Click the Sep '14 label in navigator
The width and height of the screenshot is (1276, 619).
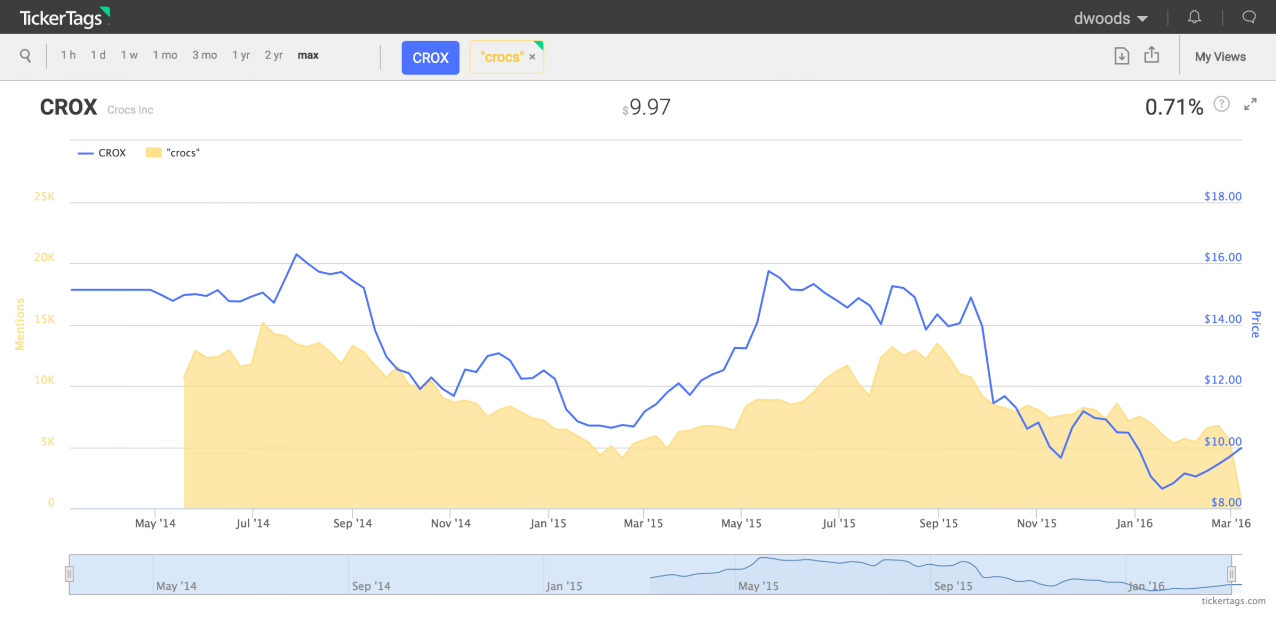(371, 586)
